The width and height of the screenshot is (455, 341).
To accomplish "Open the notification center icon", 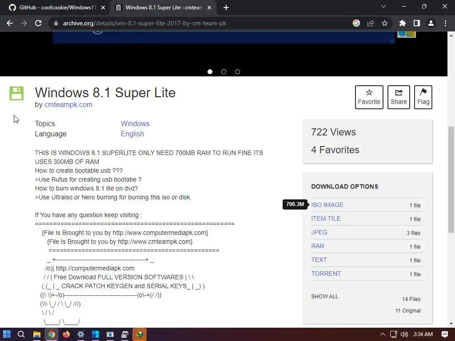I will pos(444,334).
